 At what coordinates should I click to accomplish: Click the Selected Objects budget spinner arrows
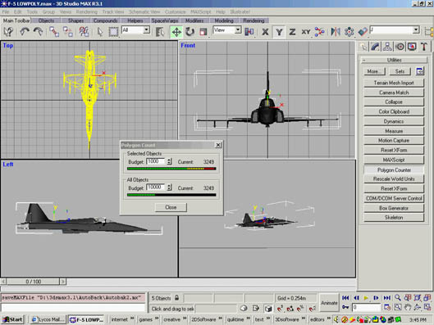point(169,161)
